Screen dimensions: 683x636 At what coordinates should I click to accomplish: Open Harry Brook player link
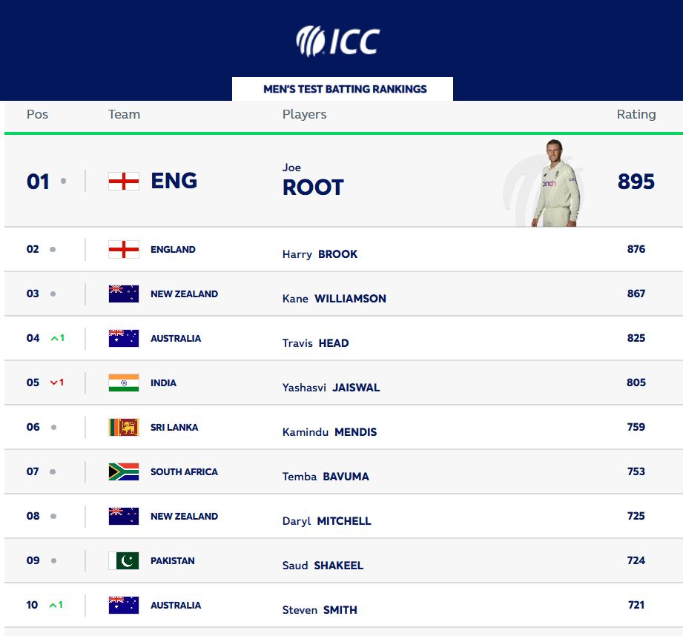click(x=320, y=254)
